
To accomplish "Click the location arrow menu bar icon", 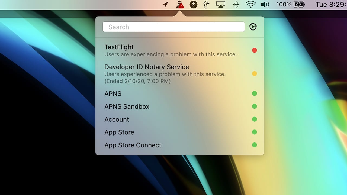I will click(x=165, y=5).
